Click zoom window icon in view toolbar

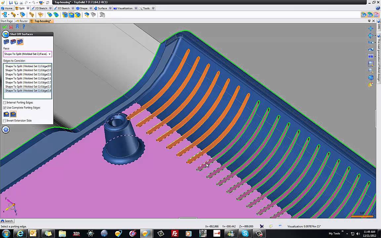pyautogui.click(x=370, y=63)
